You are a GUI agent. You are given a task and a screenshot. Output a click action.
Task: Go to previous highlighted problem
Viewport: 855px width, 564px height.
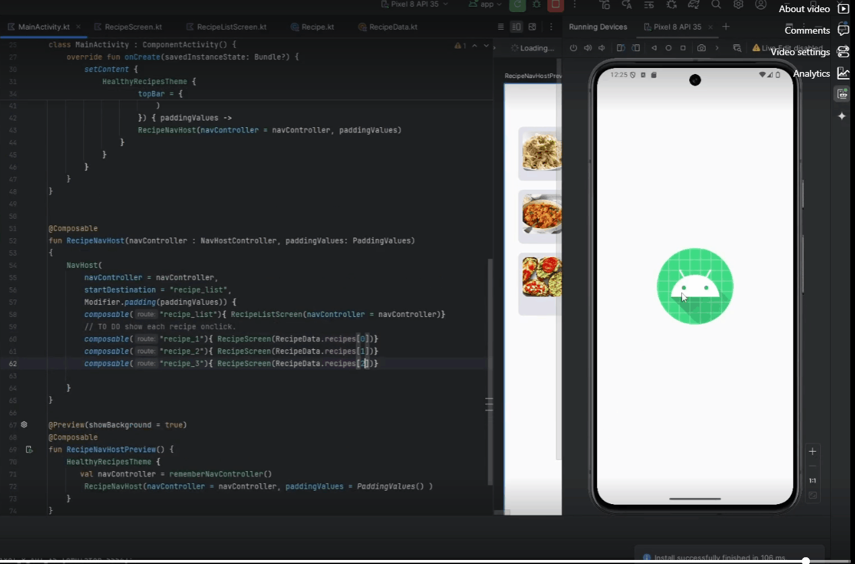click(474, 46)
